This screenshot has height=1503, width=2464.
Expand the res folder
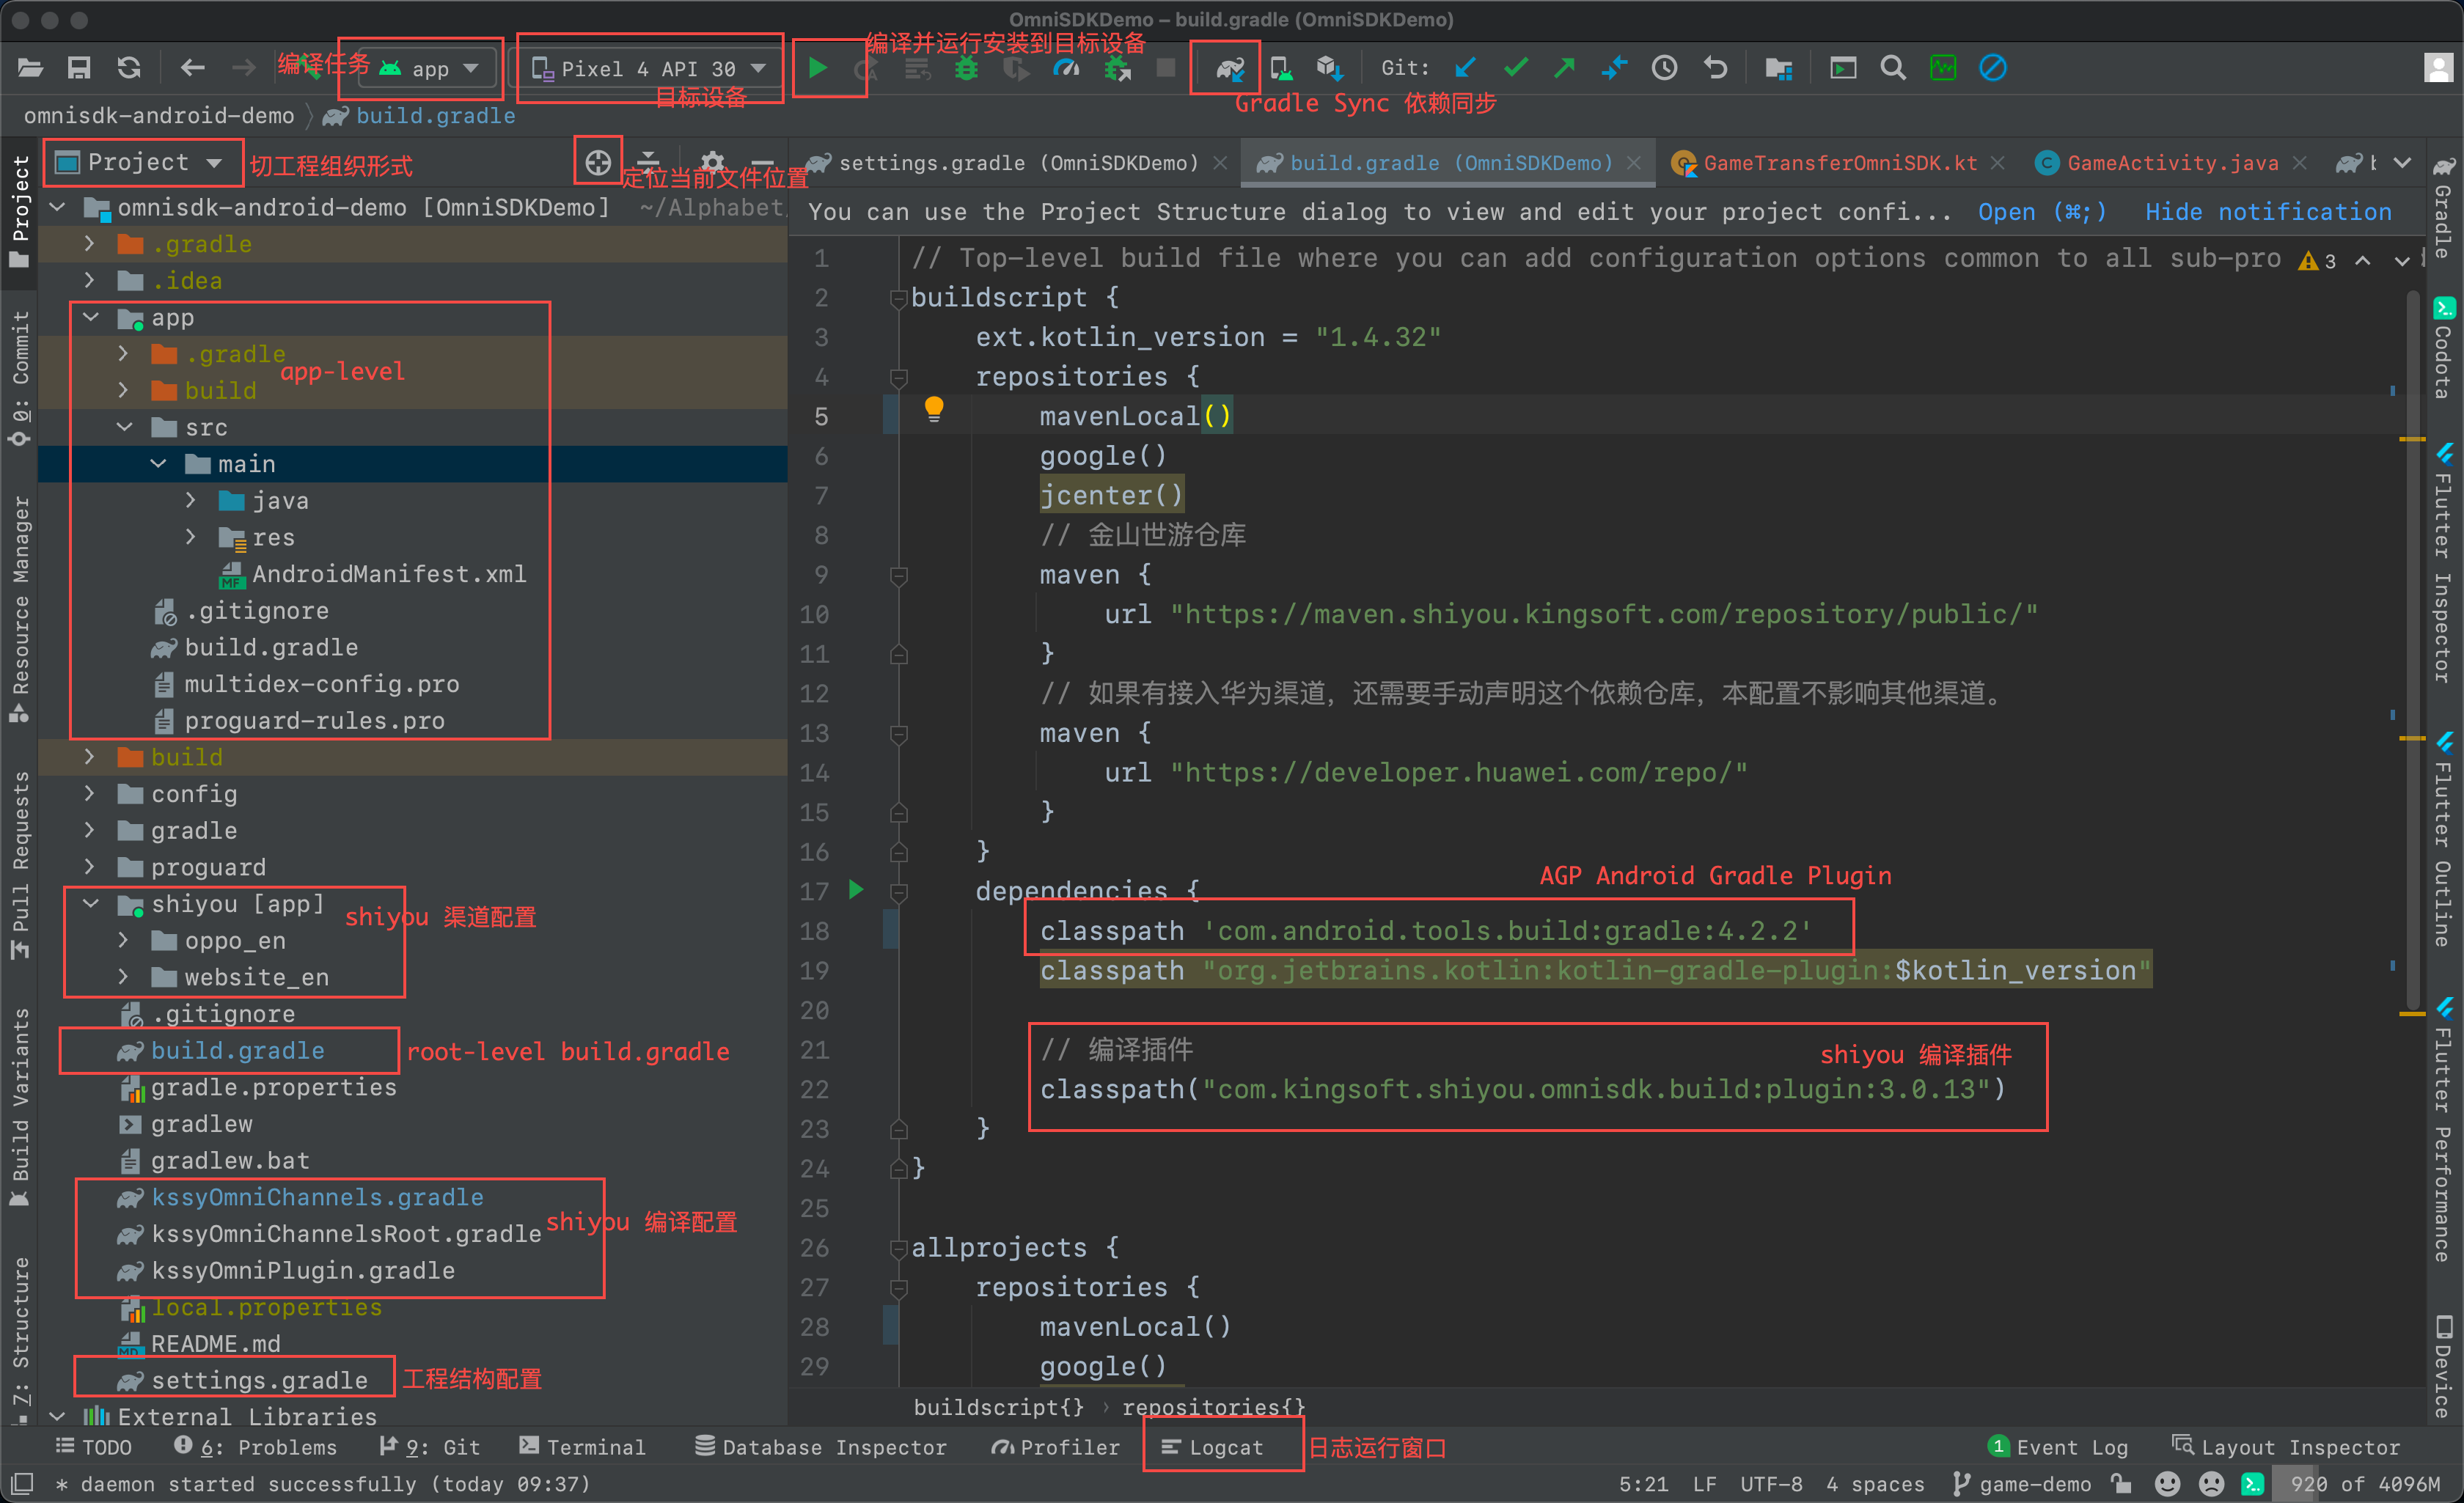coord(191,537)
